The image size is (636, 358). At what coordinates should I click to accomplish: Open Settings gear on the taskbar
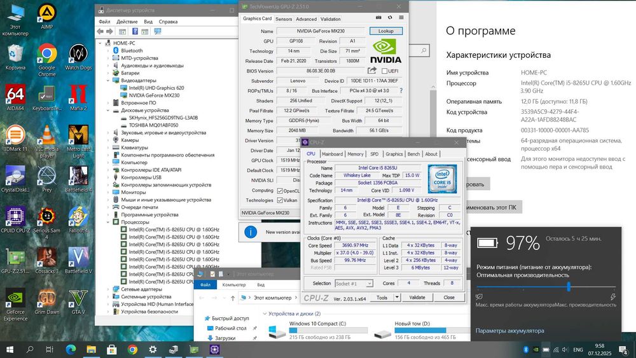(x=153, y=349)
